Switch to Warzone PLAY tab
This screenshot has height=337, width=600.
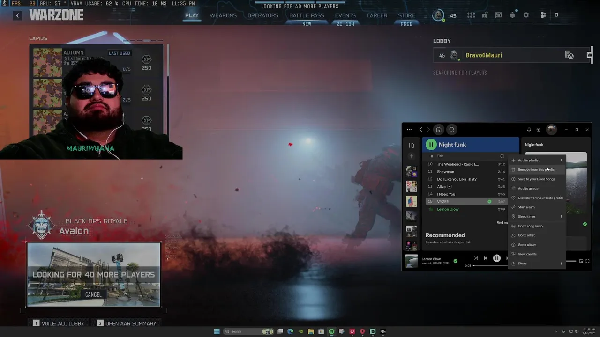click(x=192, y=15)
